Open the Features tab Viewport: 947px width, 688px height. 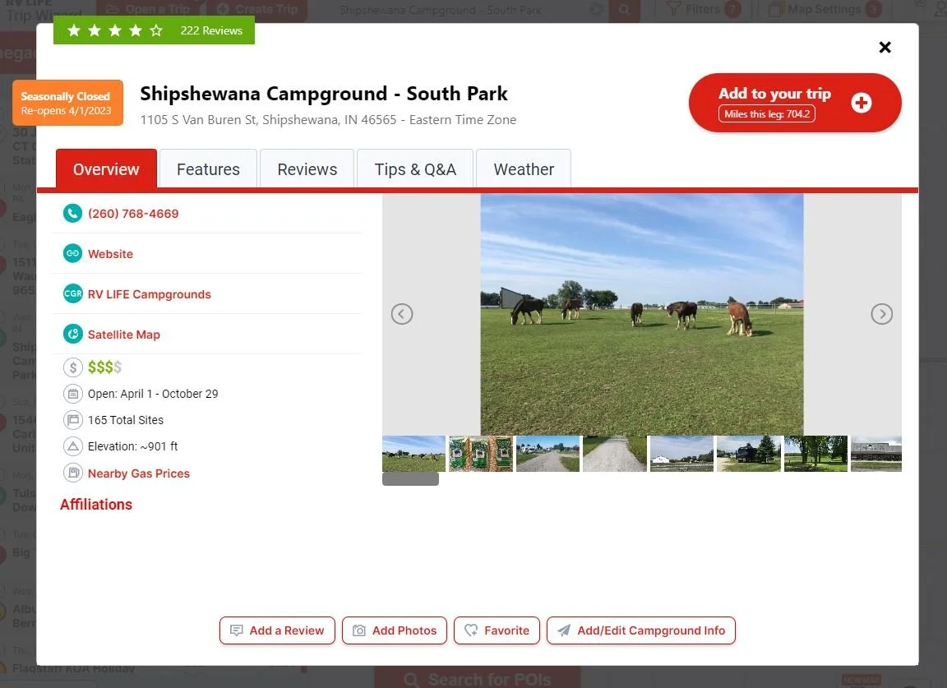pos(208,169)
